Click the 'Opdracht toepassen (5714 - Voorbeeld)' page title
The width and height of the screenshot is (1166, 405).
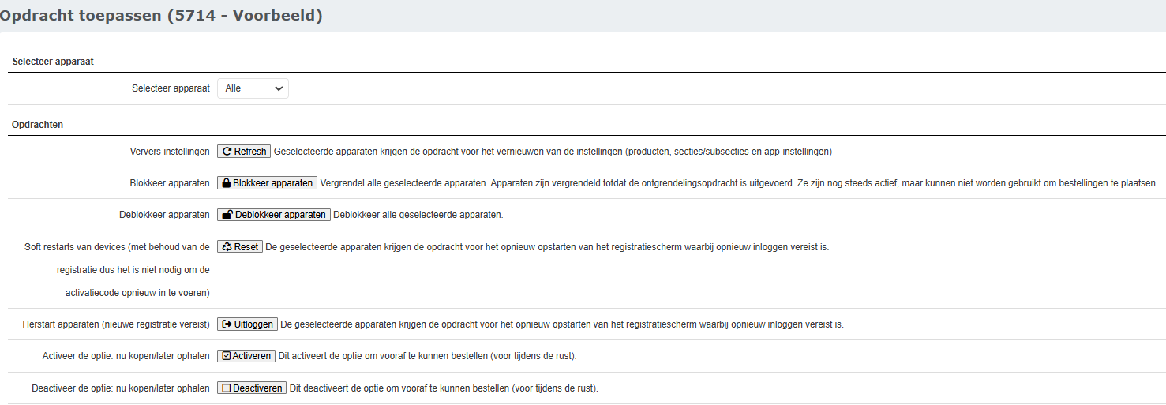coord(162,16)
